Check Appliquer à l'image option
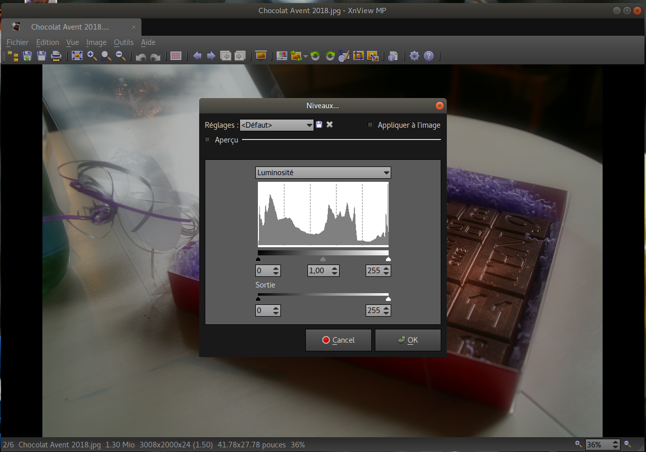Viewport: 646px width, 452px height. [x=371, y=125]
